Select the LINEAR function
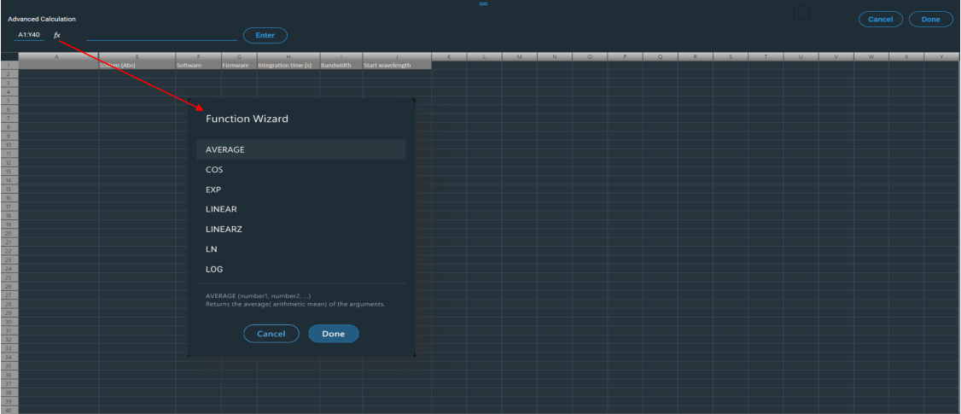 coord(300,209)
